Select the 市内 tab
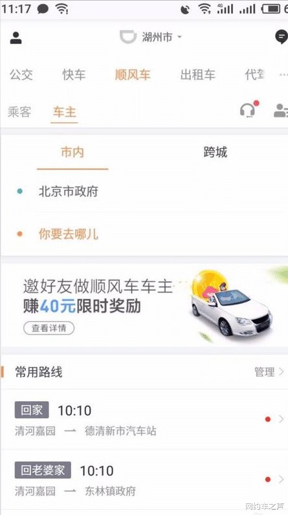Screen dimensions: 288x515 click(72, 153)
